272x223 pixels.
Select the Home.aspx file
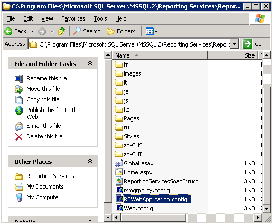pos(134,172)
